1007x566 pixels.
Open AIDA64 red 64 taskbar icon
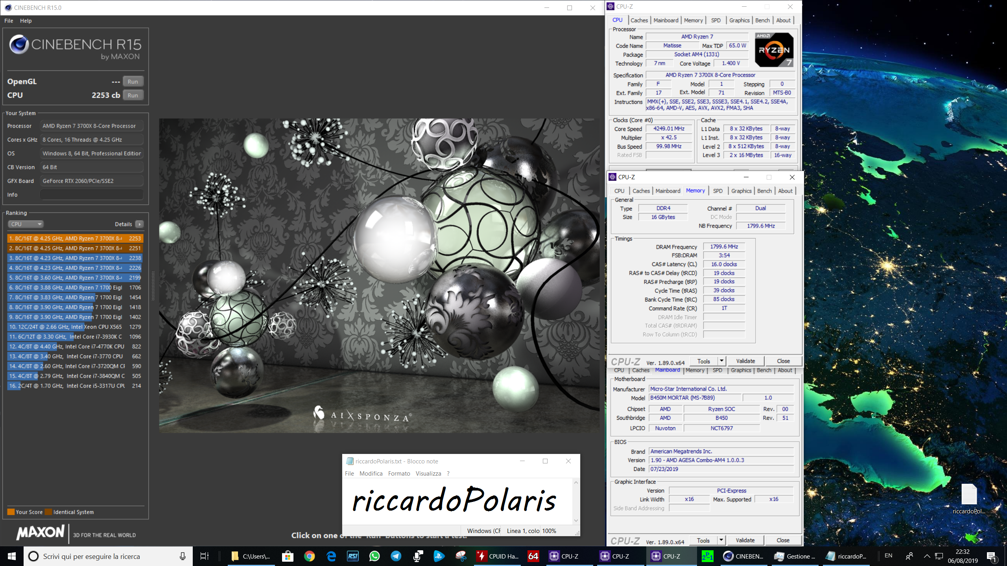533,556
